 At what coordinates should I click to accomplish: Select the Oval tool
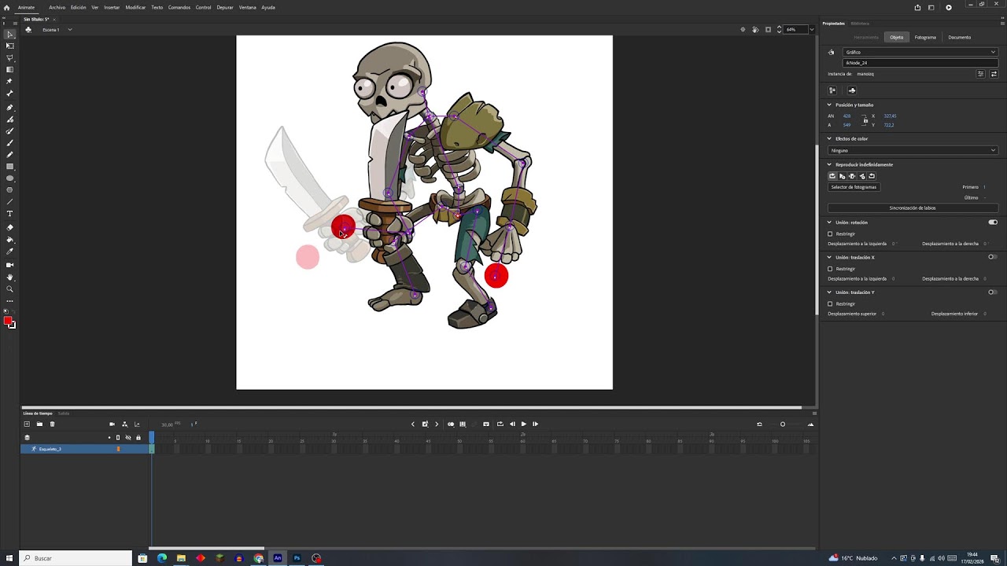pos(9,178)
